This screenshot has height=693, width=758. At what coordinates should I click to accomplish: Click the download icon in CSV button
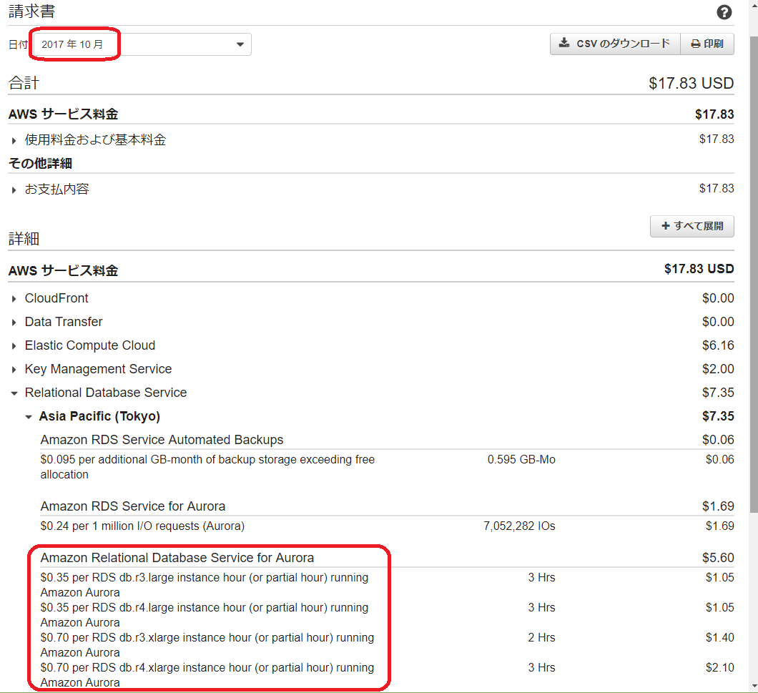pyautogui.click(x=564, y=44)
